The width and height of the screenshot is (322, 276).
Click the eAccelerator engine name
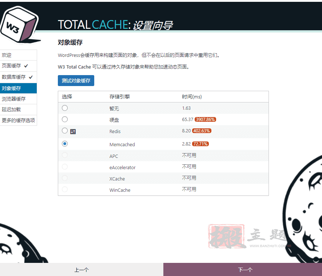point(122,168)
